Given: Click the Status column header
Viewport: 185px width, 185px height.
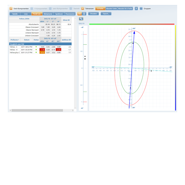Looking at the screenshot, I should 36,40.
